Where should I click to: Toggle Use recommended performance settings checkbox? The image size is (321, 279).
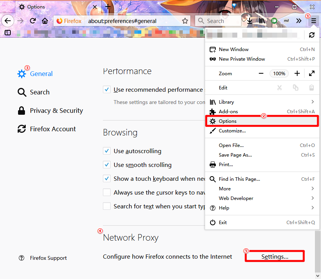(x=107, y=89)
